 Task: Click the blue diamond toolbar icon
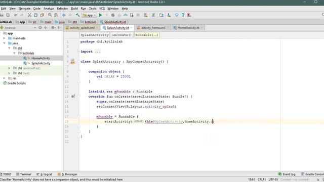coord(177,15)
